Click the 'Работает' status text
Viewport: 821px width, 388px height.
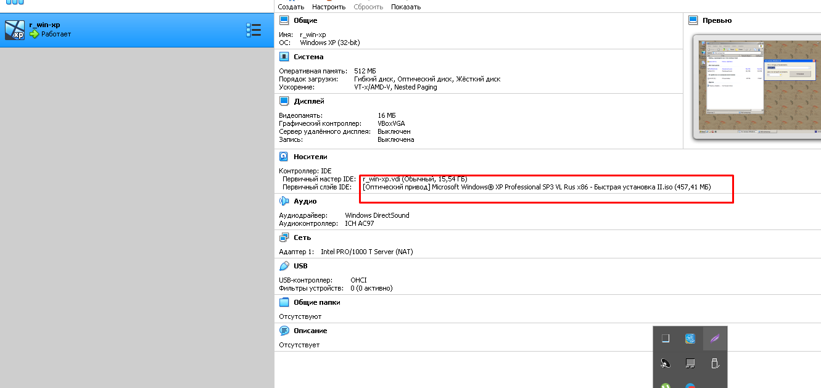pyautogui.click(x=56, y=35)
